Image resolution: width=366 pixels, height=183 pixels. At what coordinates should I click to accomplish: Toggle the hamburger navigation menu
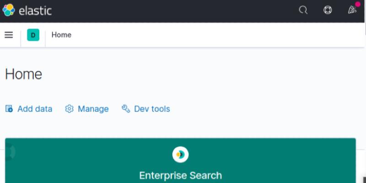[x=9, y=35]
